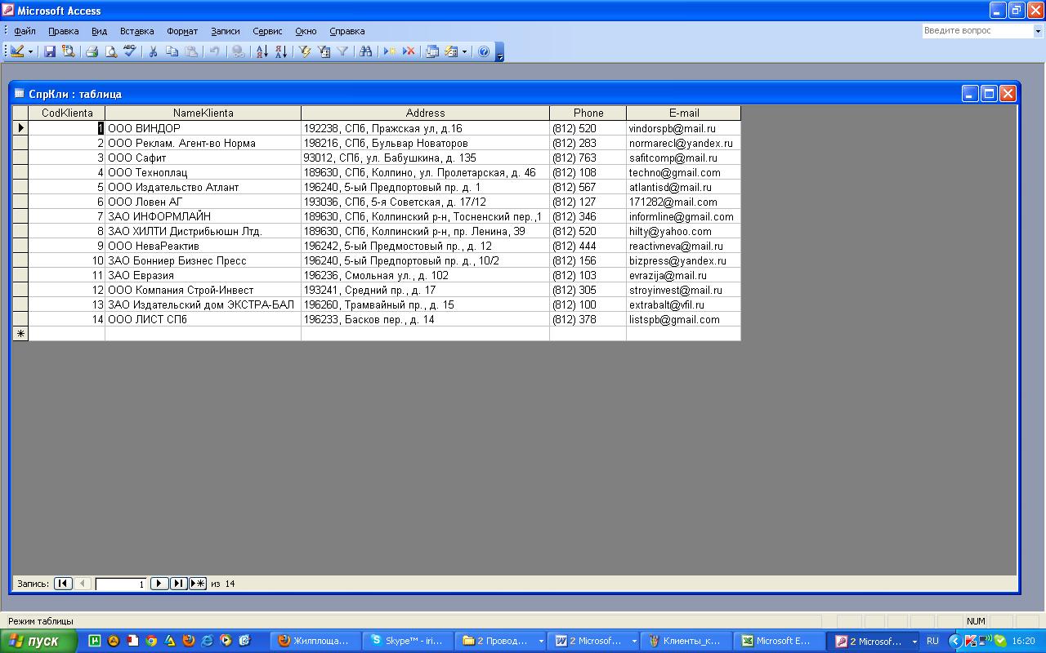1046x653 pixels.
Task: Open the toolbar options chevron
Action: point(500,52)
